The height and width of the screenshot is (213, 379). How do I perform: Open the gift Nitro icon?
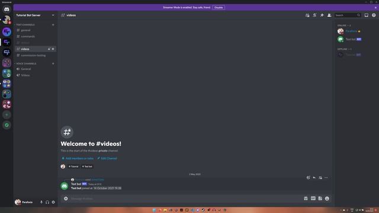pos(306,199)
